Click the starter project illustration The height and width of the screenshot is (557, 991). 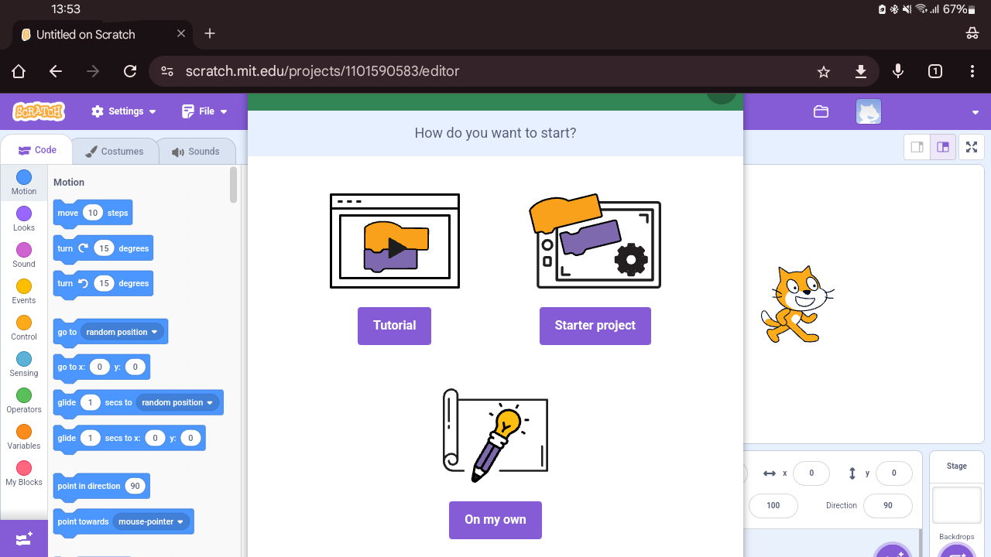point(595,241)
